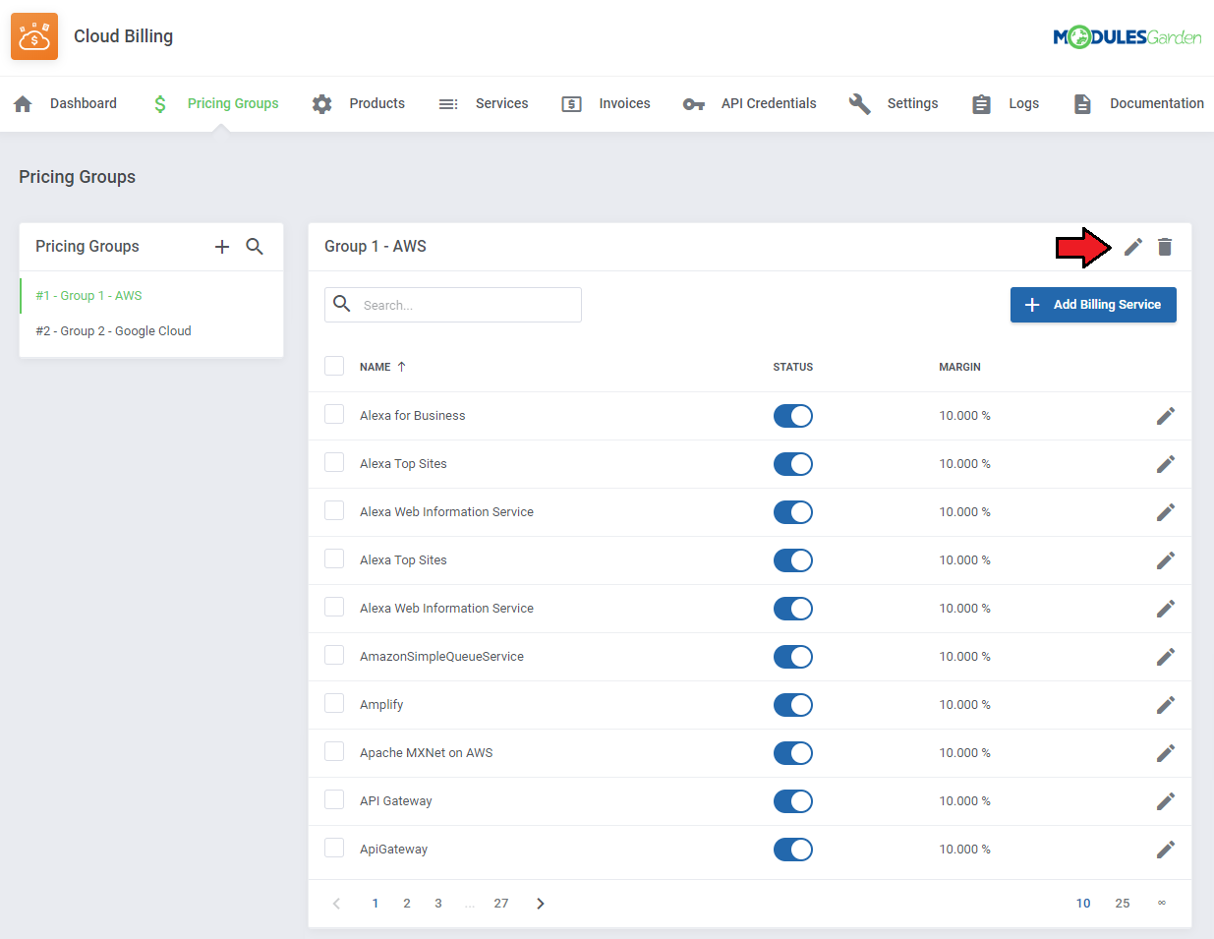Viewport: 1214px width, 939px height.
Task: Go to next page with right chevron
Action: [x=541, y=904]
